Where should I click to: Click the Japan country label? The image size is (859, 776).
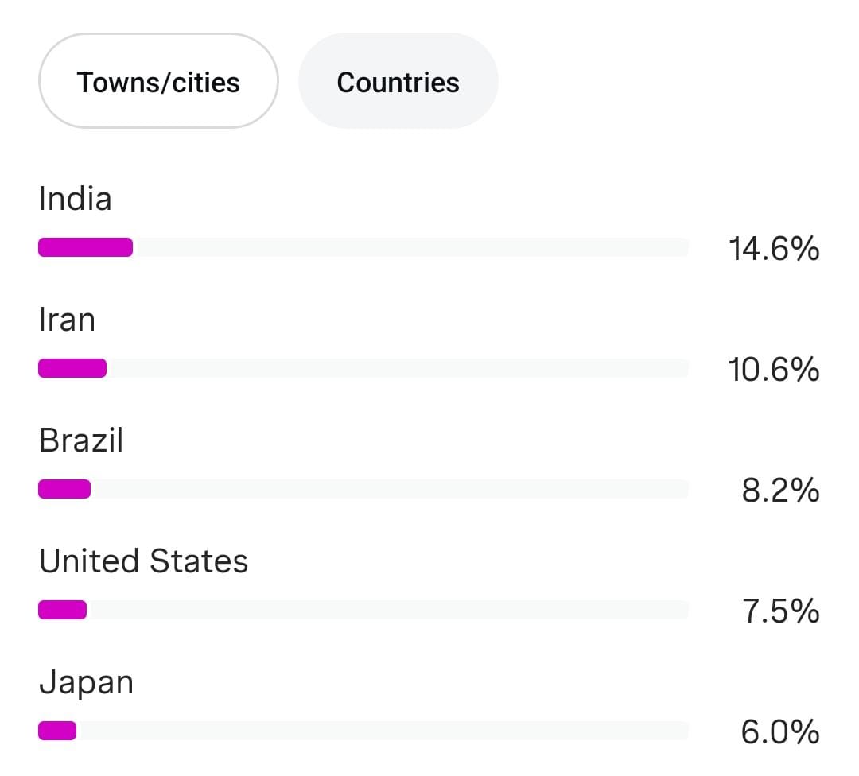[86, 682]
